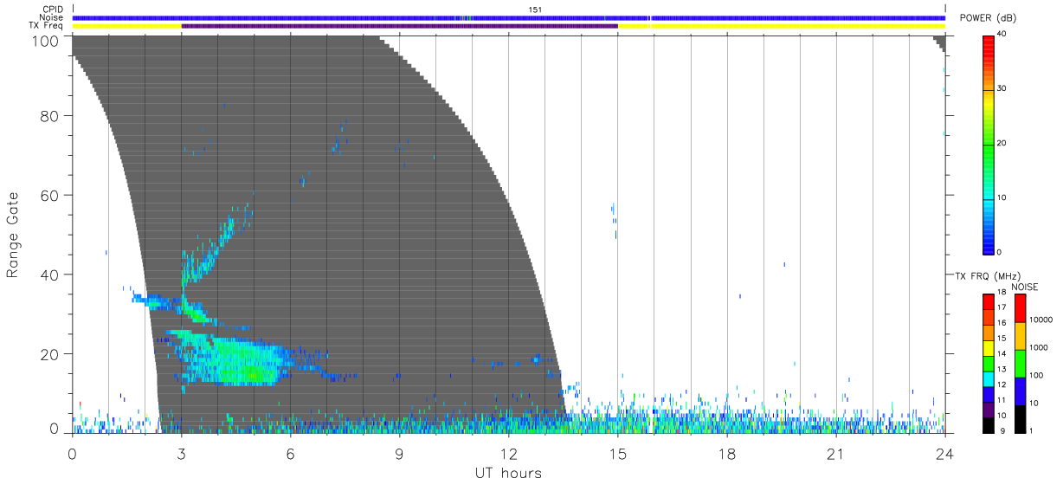Click the "30" tick on the power scale
Screen dimensions: 1063x491
coord(1002,88)
